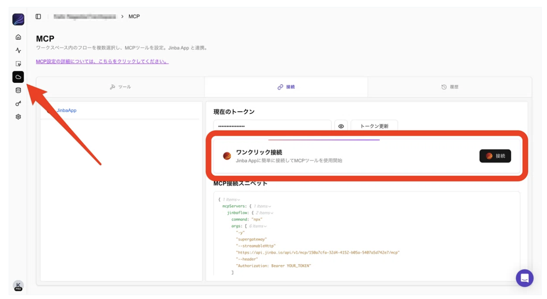Click the MCP接続スニペット heading
This screenshot has height=299, width=547.
tap(240, 183)
